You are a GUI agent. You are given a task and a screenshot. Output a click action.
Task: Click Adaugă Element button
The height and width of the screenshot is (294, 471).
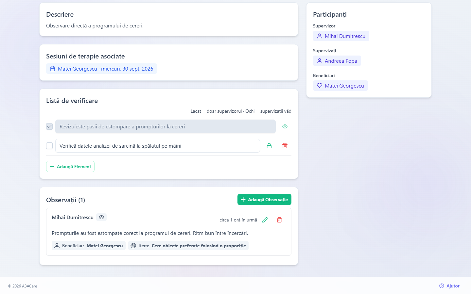tap(70, 167)
